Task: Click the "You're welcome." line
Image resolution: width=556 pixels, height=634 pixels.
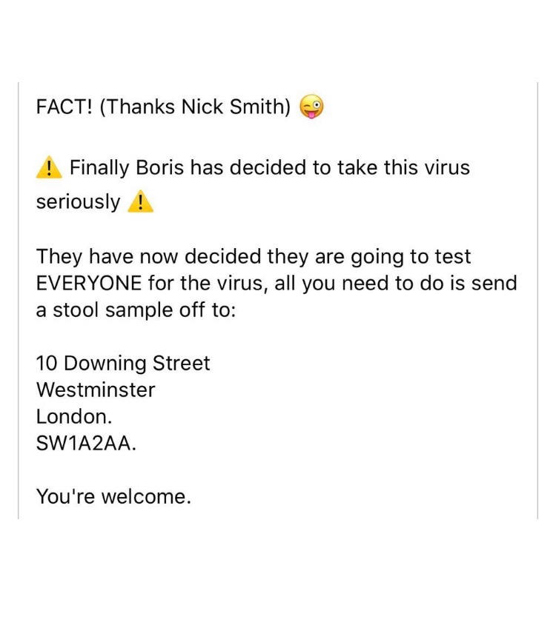Action: tap(113, 496)
